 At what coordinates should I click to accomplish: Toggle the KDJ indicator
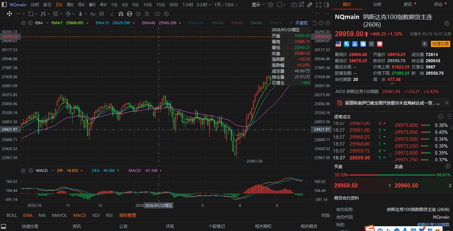96,215
